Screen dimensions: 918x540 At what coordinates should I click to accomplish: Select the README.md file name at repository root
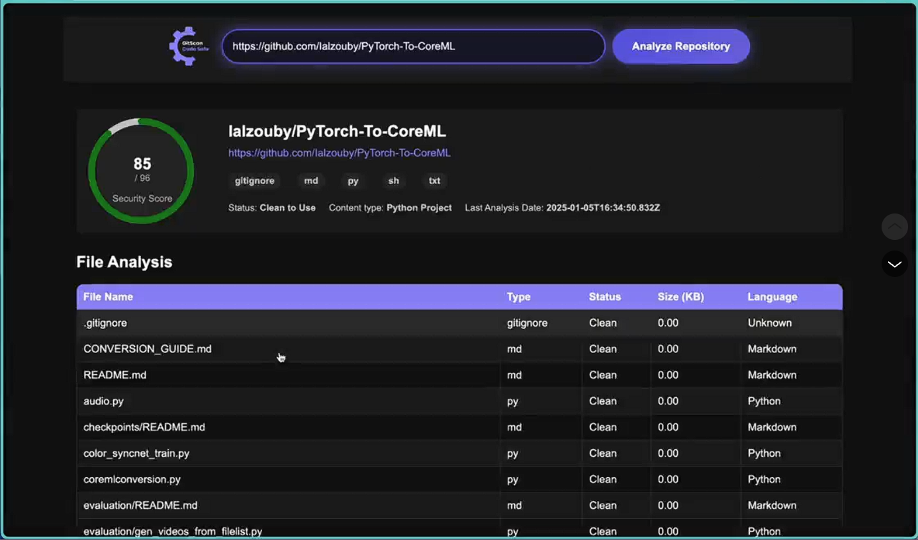tap(115, 375)
